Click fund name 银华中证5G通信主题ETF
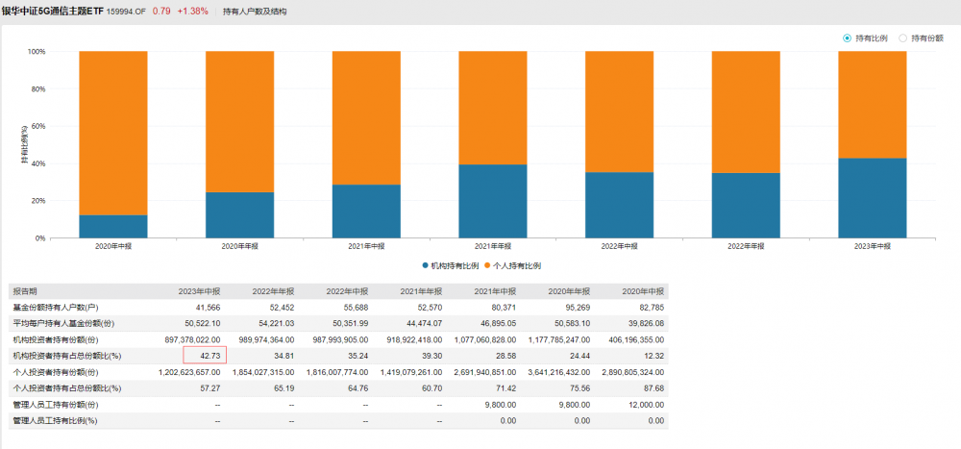Image resolution: width=961 pixels, height=449 pixels. 53,12
